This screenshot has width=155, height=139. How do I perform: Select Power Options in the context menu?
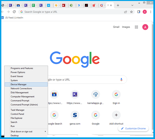[x=26, y=72]
